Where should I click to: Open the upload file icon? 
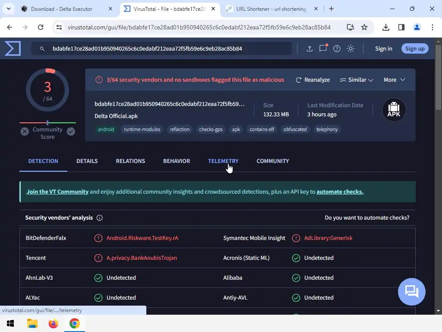[309, 48]
